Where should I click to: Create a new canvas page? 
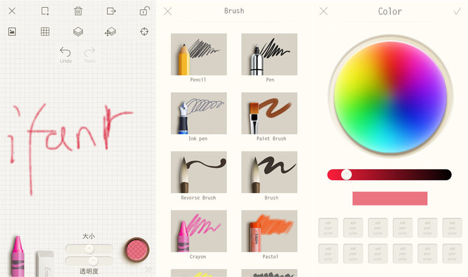pos(45,11)
